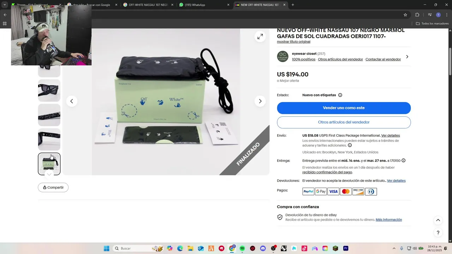
Task: Click the back-to-top arrow button
Action: click(438, 220)
